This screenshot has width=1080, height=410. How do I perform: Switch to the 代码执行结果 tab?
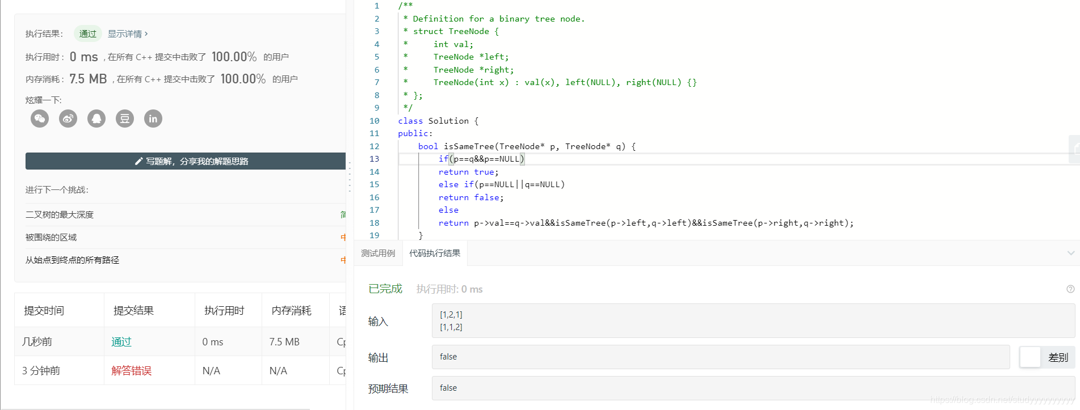pos(435,253)
